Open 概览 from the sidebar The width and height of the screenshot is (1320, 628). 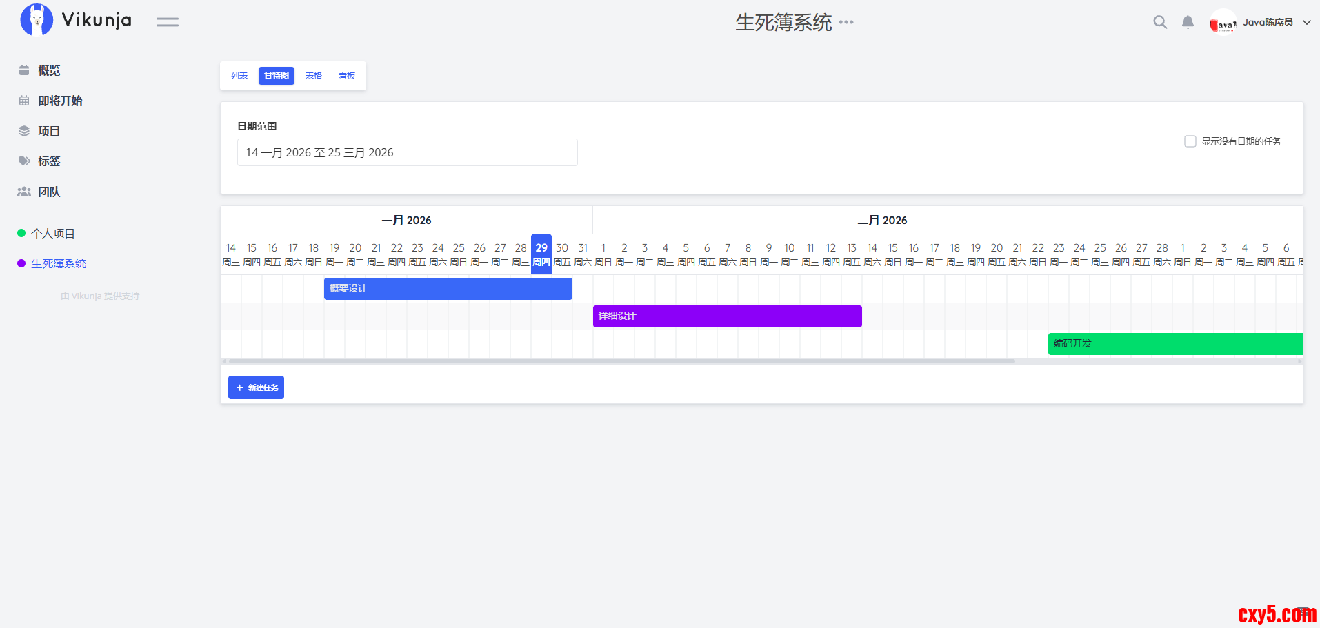coord(49,70)
